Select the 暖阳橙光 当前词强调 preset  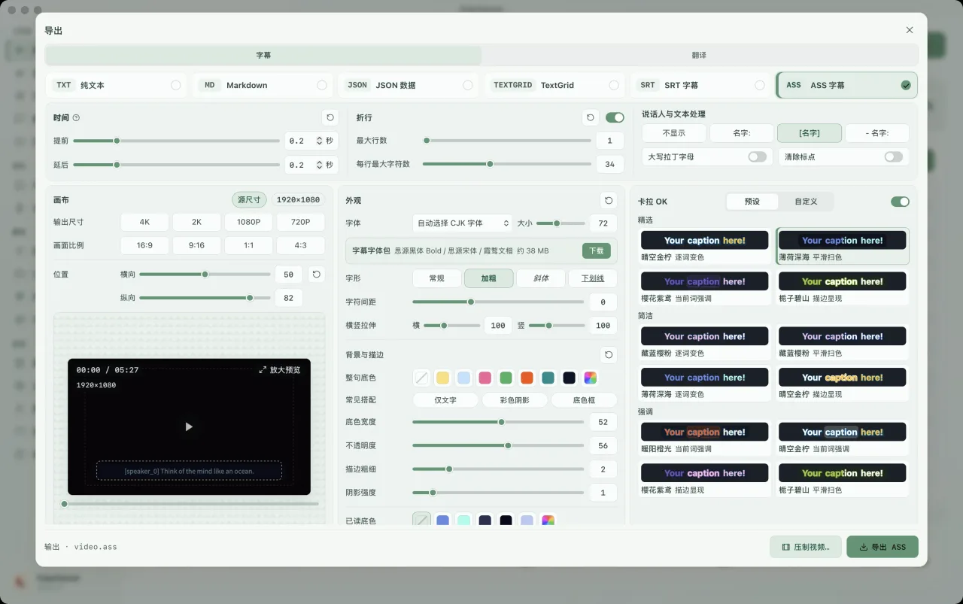coord(704,438)
